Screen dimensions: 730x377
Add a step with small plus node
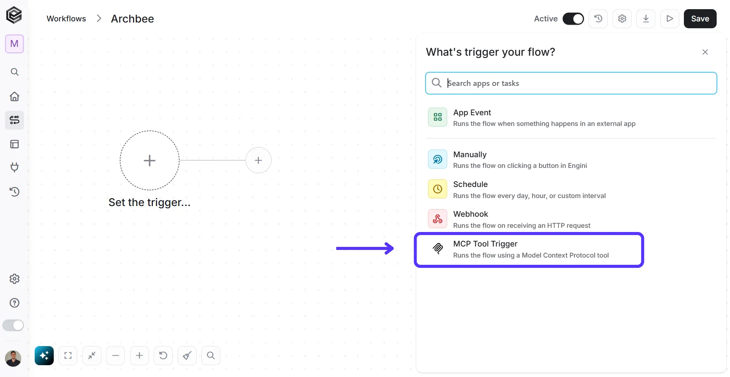tap(258, 160)
